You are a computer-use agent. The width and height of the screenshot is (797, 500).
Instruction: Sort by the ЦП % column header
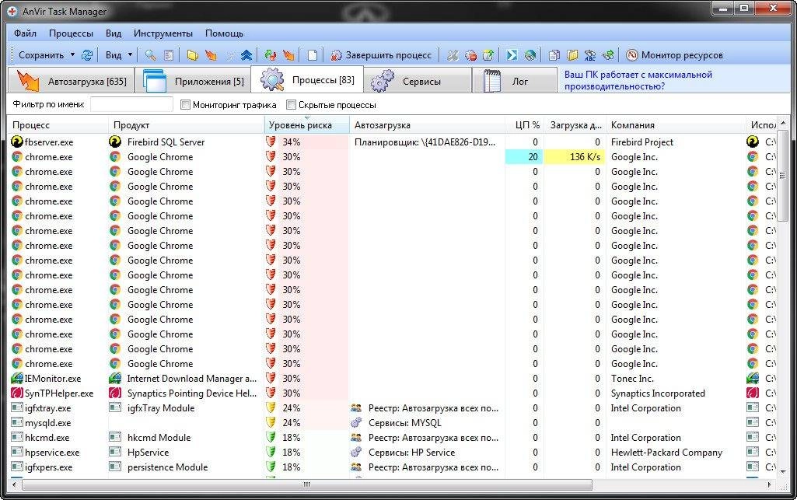pyautogui.click(x=525, y=125)
